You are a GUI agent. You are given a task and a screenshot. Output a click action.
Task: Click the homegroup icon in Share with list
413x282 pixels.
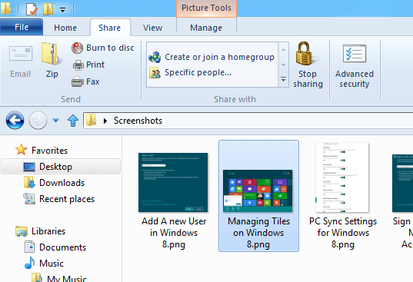coord(155,57)
